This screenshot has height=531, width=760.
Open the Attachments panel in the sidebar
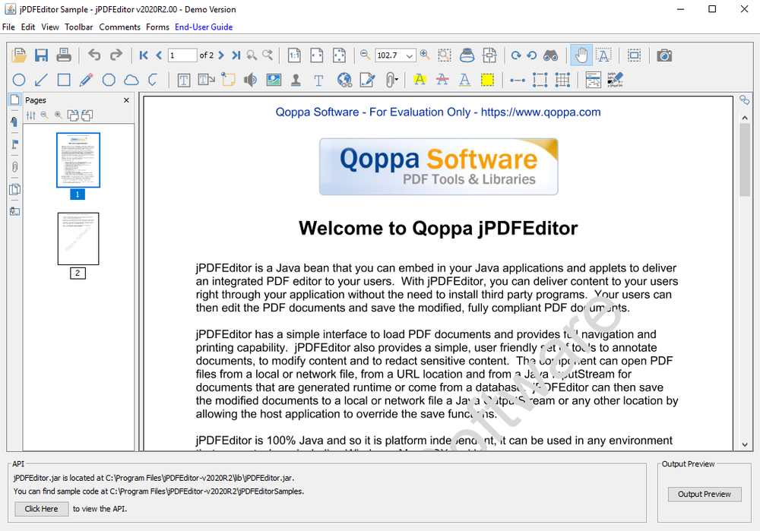[x=14, y=167]
